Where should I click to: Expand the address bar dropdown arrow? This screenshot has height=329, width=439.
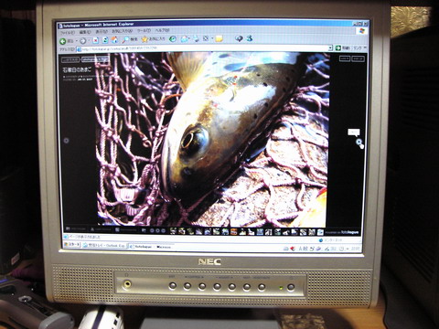(x=330, y=48)
